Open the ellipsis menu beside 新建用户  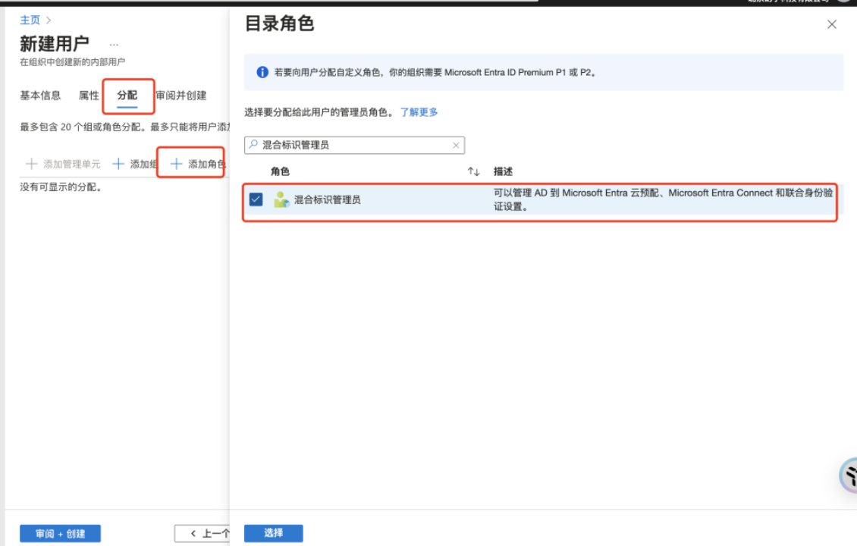(x=114, y=44)
